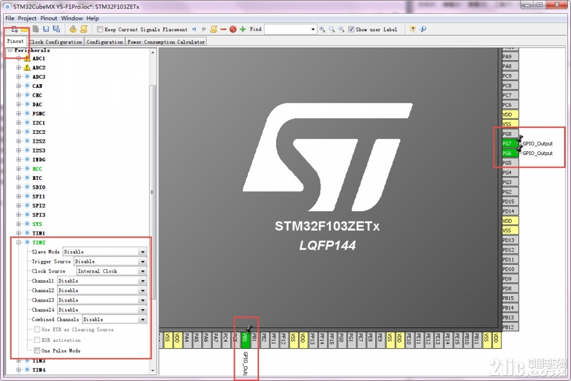The width and height of the screenshot is (571, 381).
Task: Click the blue info icon in toolbar
Action: pos(423,29)
